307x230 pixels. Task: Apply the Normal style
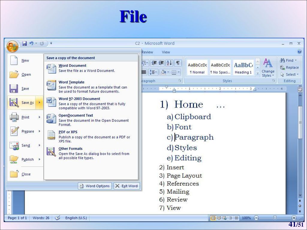[197, 68]
